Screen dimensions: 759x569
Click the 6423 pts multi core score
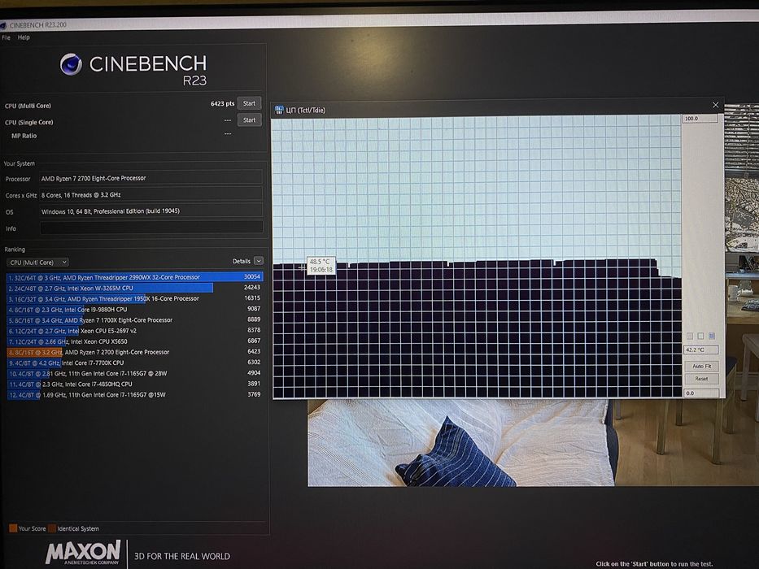pos(222,103)
